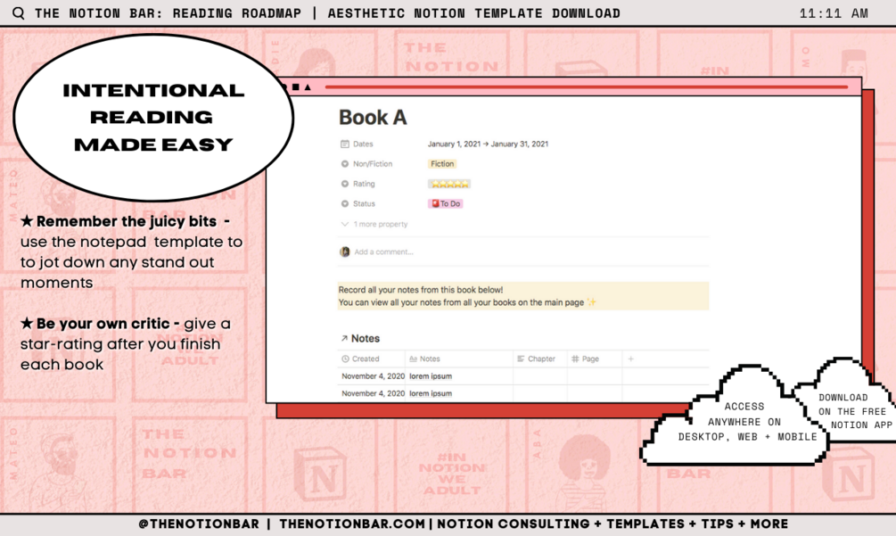Click the Created column clock icon
The image size is (896, 536).
tap(345, 359)
